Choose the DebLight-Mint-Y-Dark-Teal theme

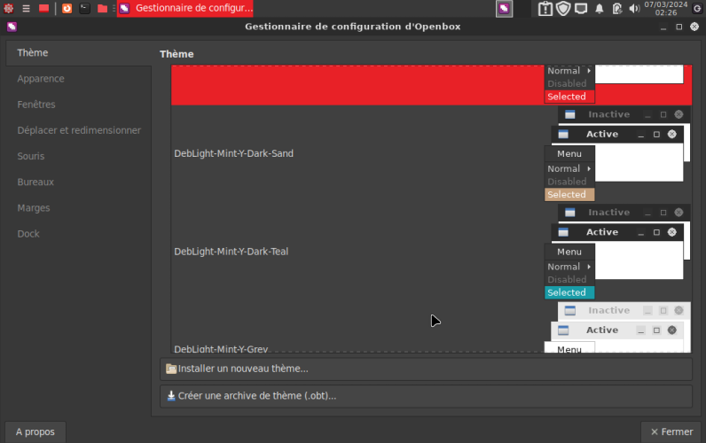coord(231,252)
